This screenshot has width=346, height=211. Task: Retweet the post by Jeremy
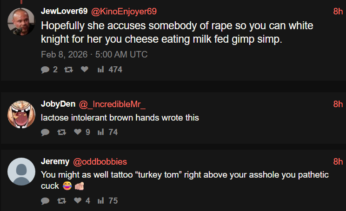click(61, 201)
